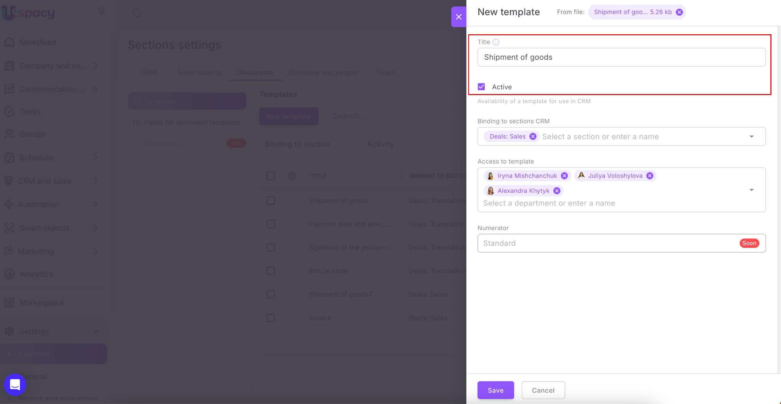Remove Juliya Voloshylova from template access
The image size is (781, 404).
tap(650, 176)
